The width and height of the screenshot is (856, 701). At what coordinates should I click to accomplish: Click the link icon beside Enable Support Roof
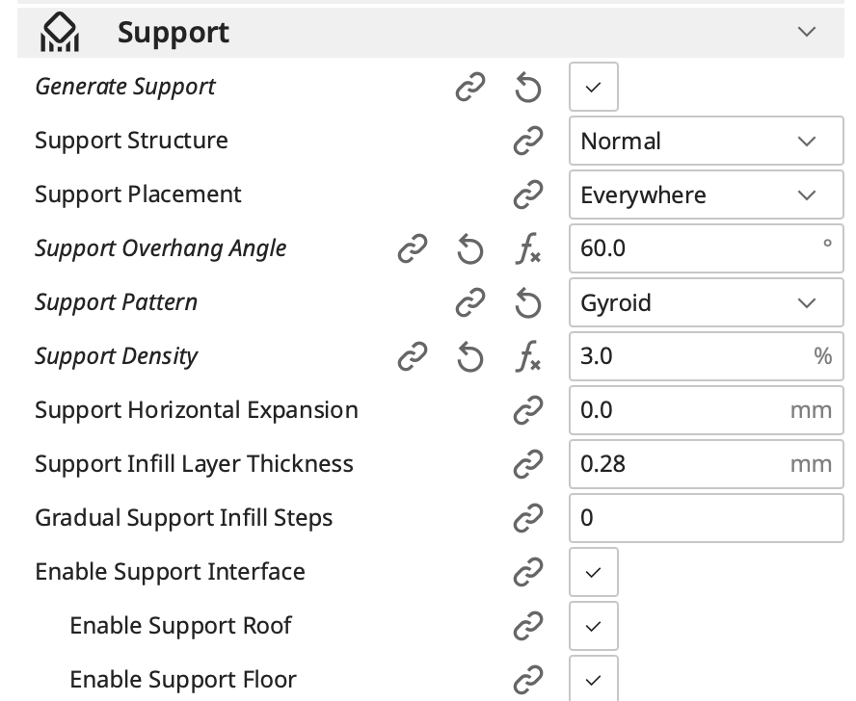527,627
